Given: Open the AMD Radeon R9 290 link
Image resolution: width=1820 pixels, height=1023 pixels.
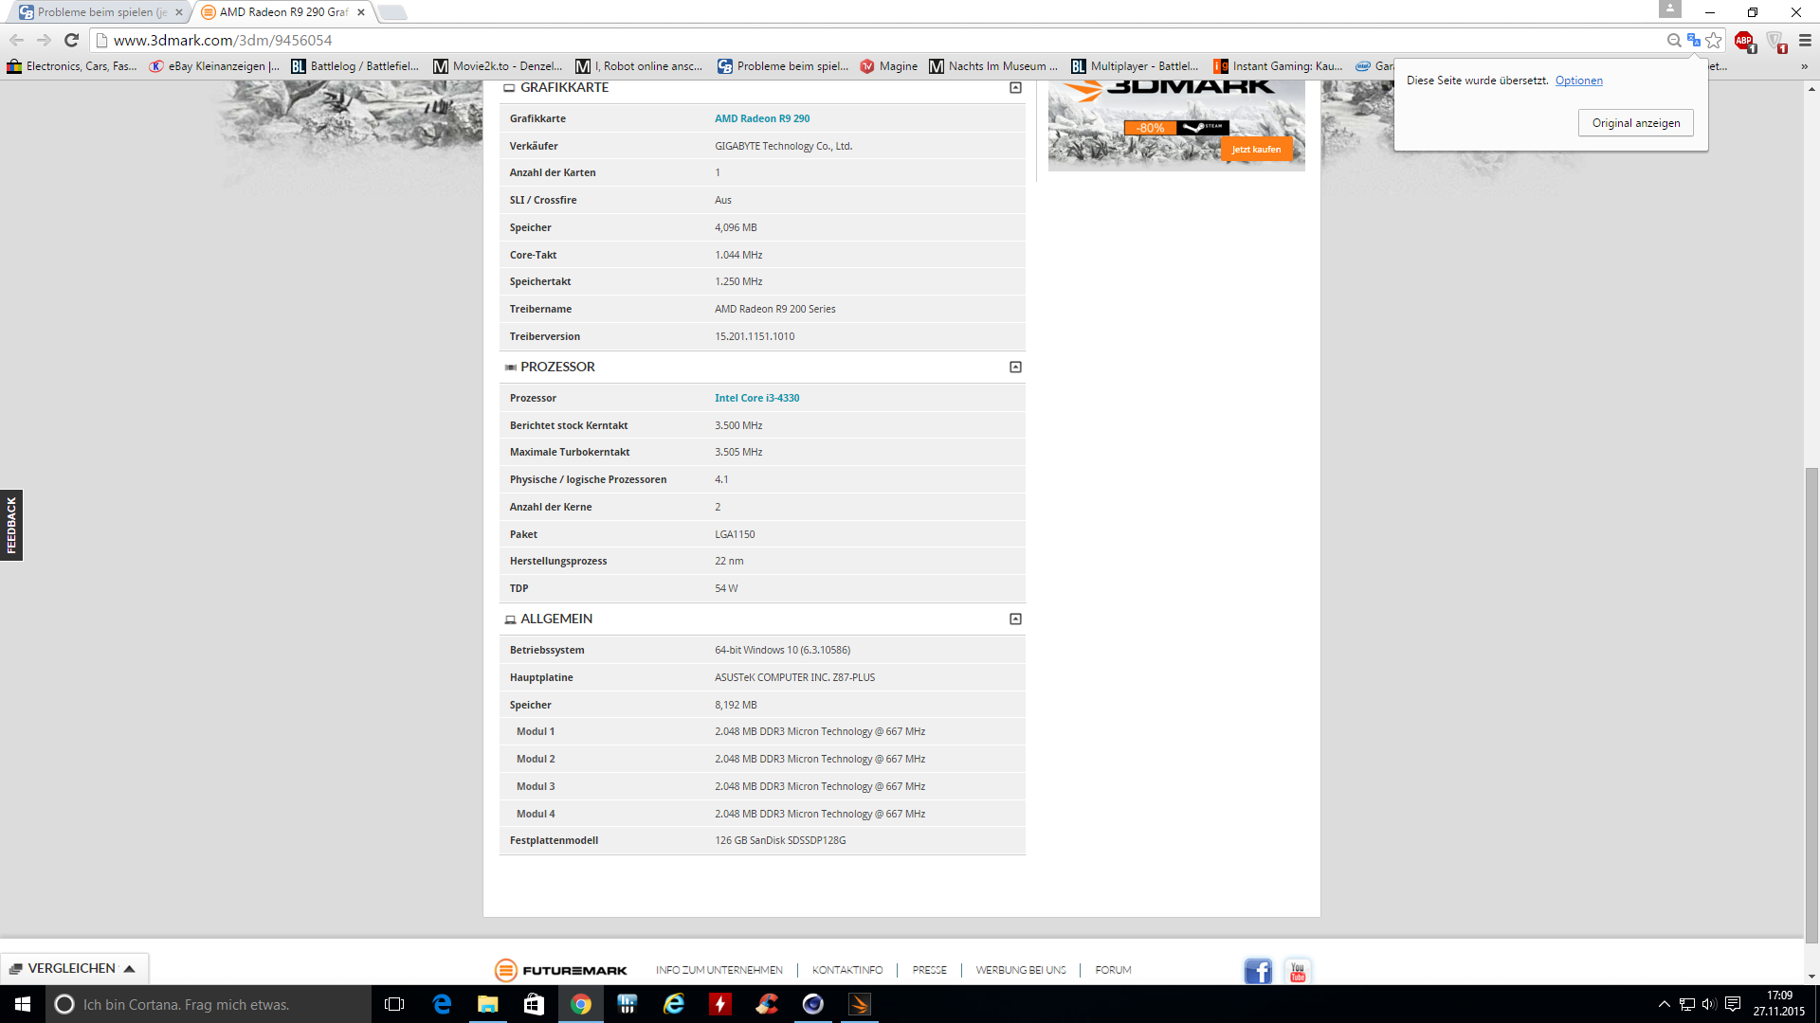Looking at the screenshot, I should [x=762, y=119].
